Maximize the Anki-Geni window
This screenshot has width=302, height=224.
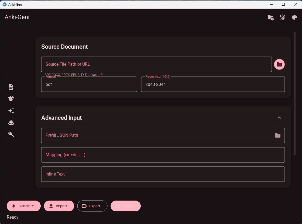[283, 4]
